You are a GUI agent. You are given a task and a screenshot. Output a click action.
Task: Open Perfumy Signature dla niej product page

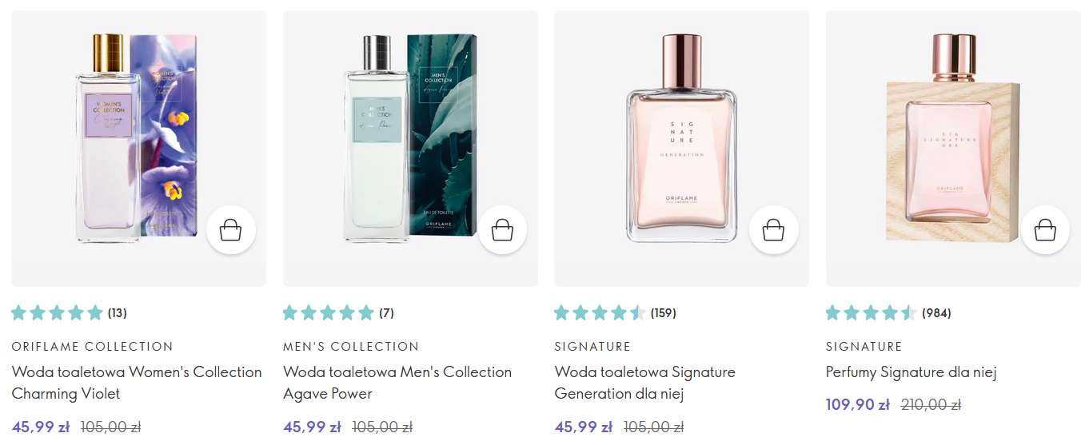point(911,372)
